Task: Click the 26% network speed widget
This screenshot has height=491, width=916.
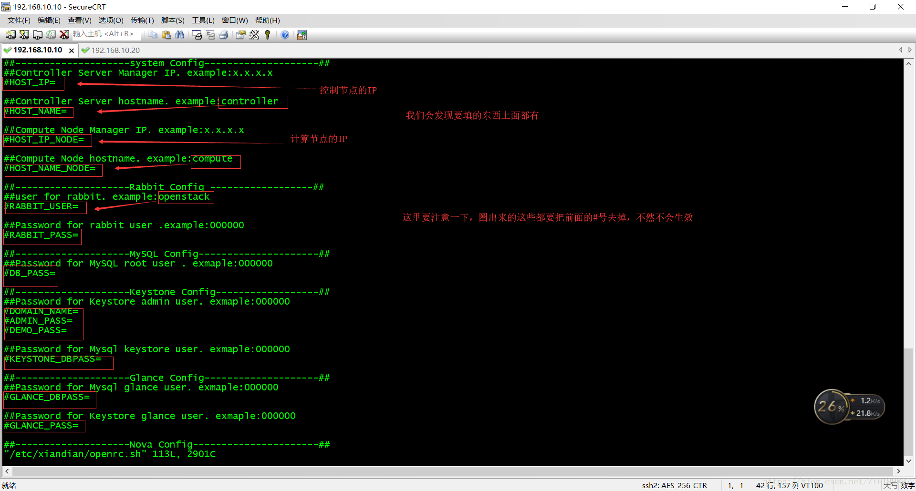Action: pos(849,407)
